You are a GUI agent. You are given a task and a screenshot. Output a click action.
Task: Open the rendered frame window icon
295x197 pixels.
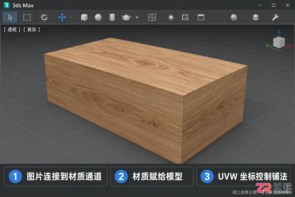click(201, 17)
